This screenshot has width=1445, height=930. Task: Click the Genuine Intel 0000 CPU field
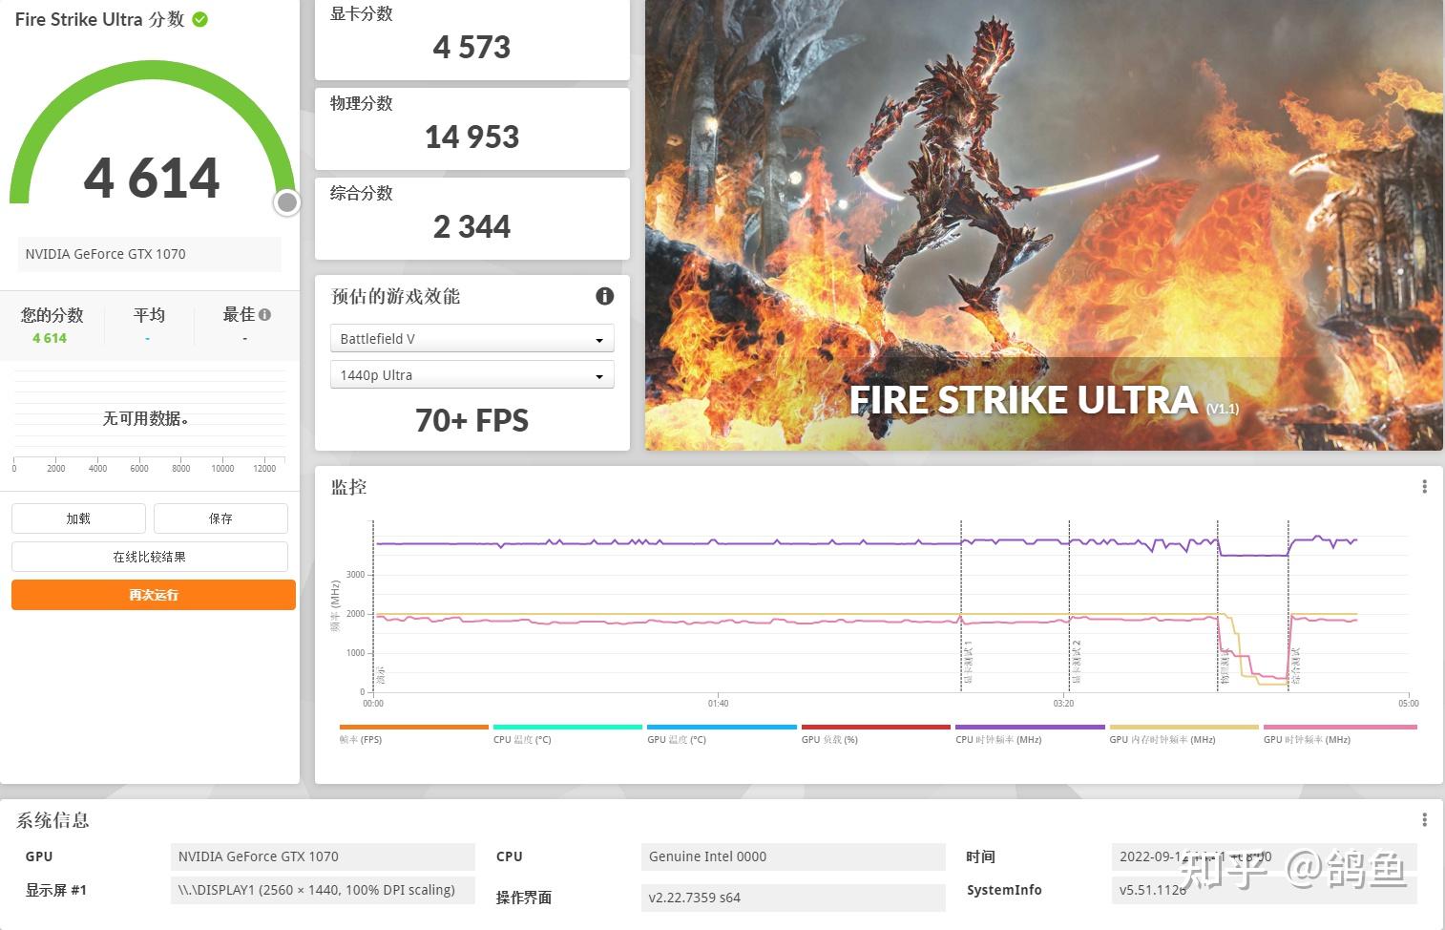(x=793, y=856)
